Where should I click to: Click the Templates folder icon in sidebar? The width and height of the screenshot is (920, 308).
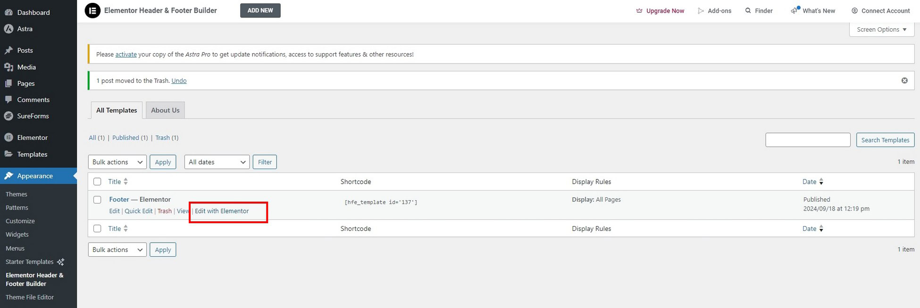pyautogui.click(x=8, y=154)
